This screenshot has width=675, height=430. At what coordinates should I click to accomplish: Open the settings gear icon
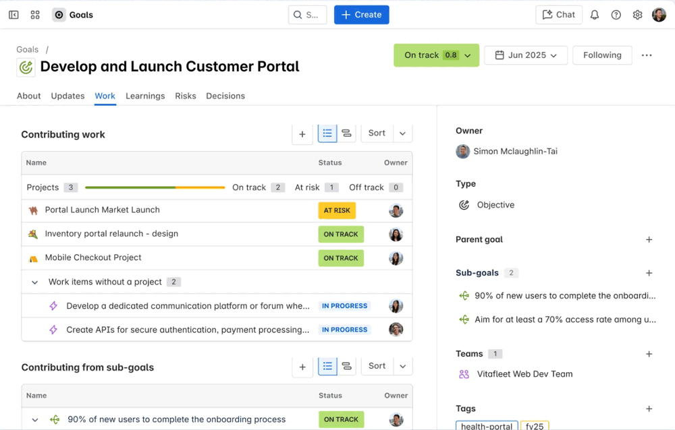[638, 15]
